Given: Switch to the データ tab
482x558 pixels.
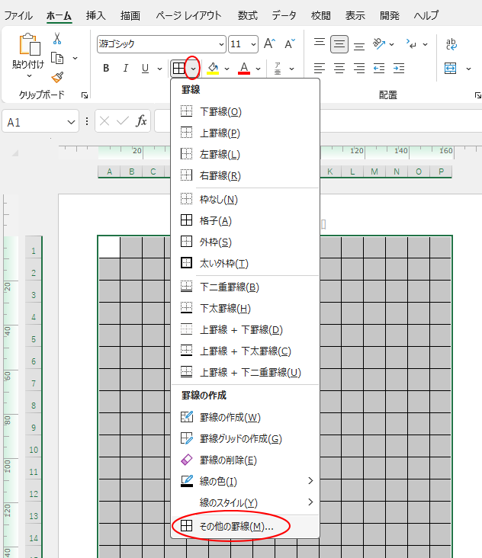Looking at the screenshot, I should (284, 15).
